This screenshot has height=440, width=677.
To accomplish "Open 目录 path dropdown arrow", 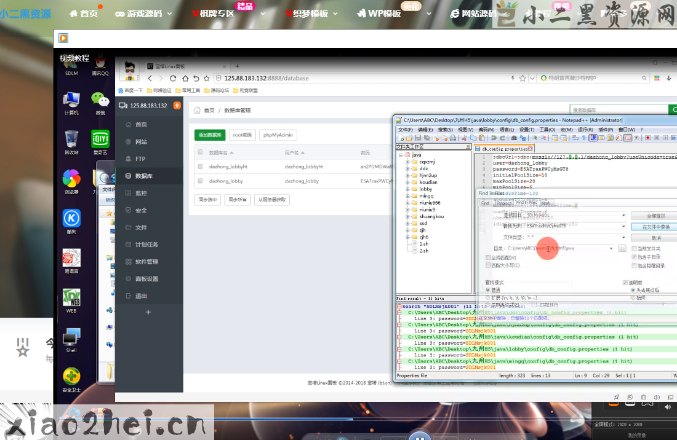I will click(x=611, y=248).
